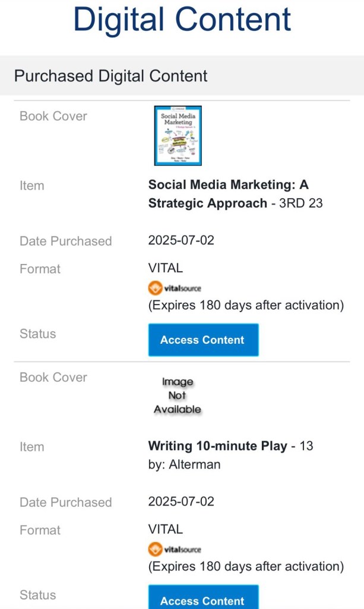This screenshot has height=609, width=364.
Task: Click the Social Media Marketing book cover
Action: tap(178, 136)
